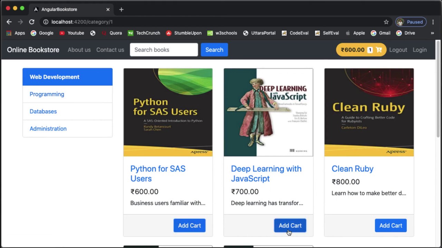
Task: Open the Clean Ruby cover image
Action: pyautogui.click(x=369, y=112)
